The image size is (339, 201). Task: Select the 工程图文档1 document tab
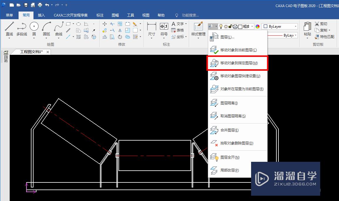click(31, 52)
